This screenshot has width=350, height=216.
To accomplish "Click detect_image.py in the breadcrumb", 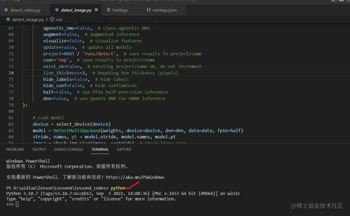I will [28, 20].
